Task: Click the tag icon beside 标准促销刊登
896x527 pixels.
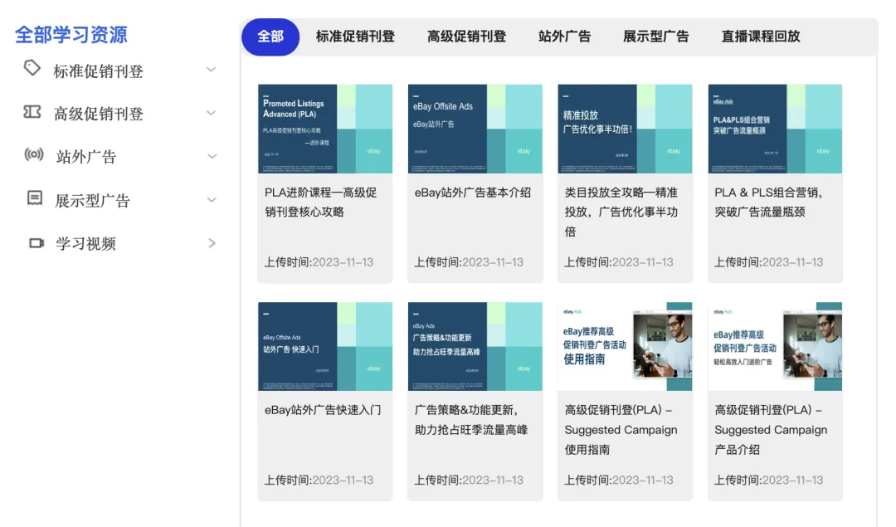Action: pyautogui.click(x=32, y=68)
